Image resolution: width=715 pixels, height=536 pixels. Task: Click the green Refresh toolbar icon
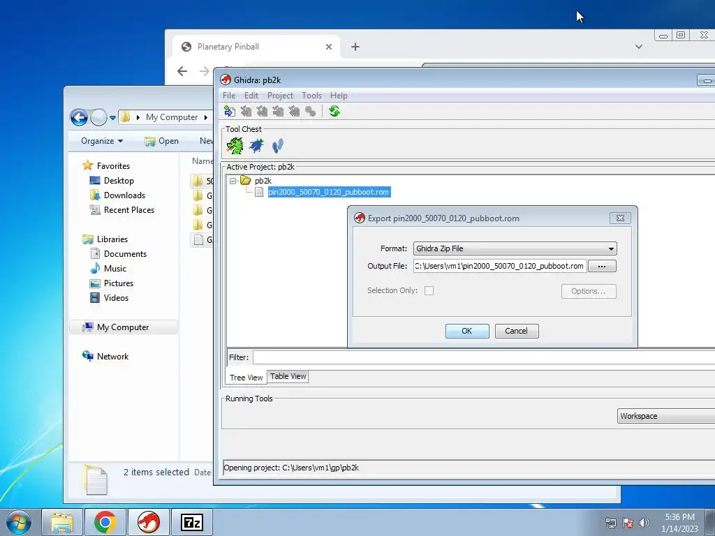334,111
